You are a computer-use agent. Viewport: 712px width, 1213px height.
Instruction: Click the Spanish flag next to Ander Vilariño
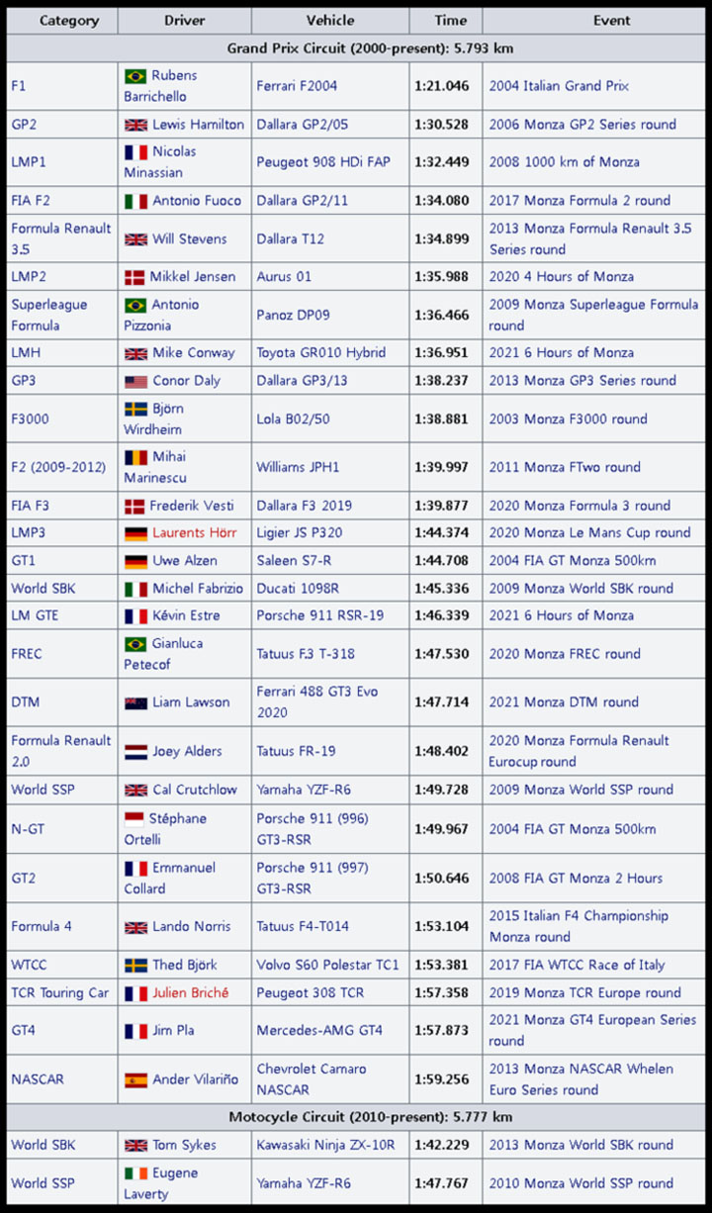point(135,1080)
